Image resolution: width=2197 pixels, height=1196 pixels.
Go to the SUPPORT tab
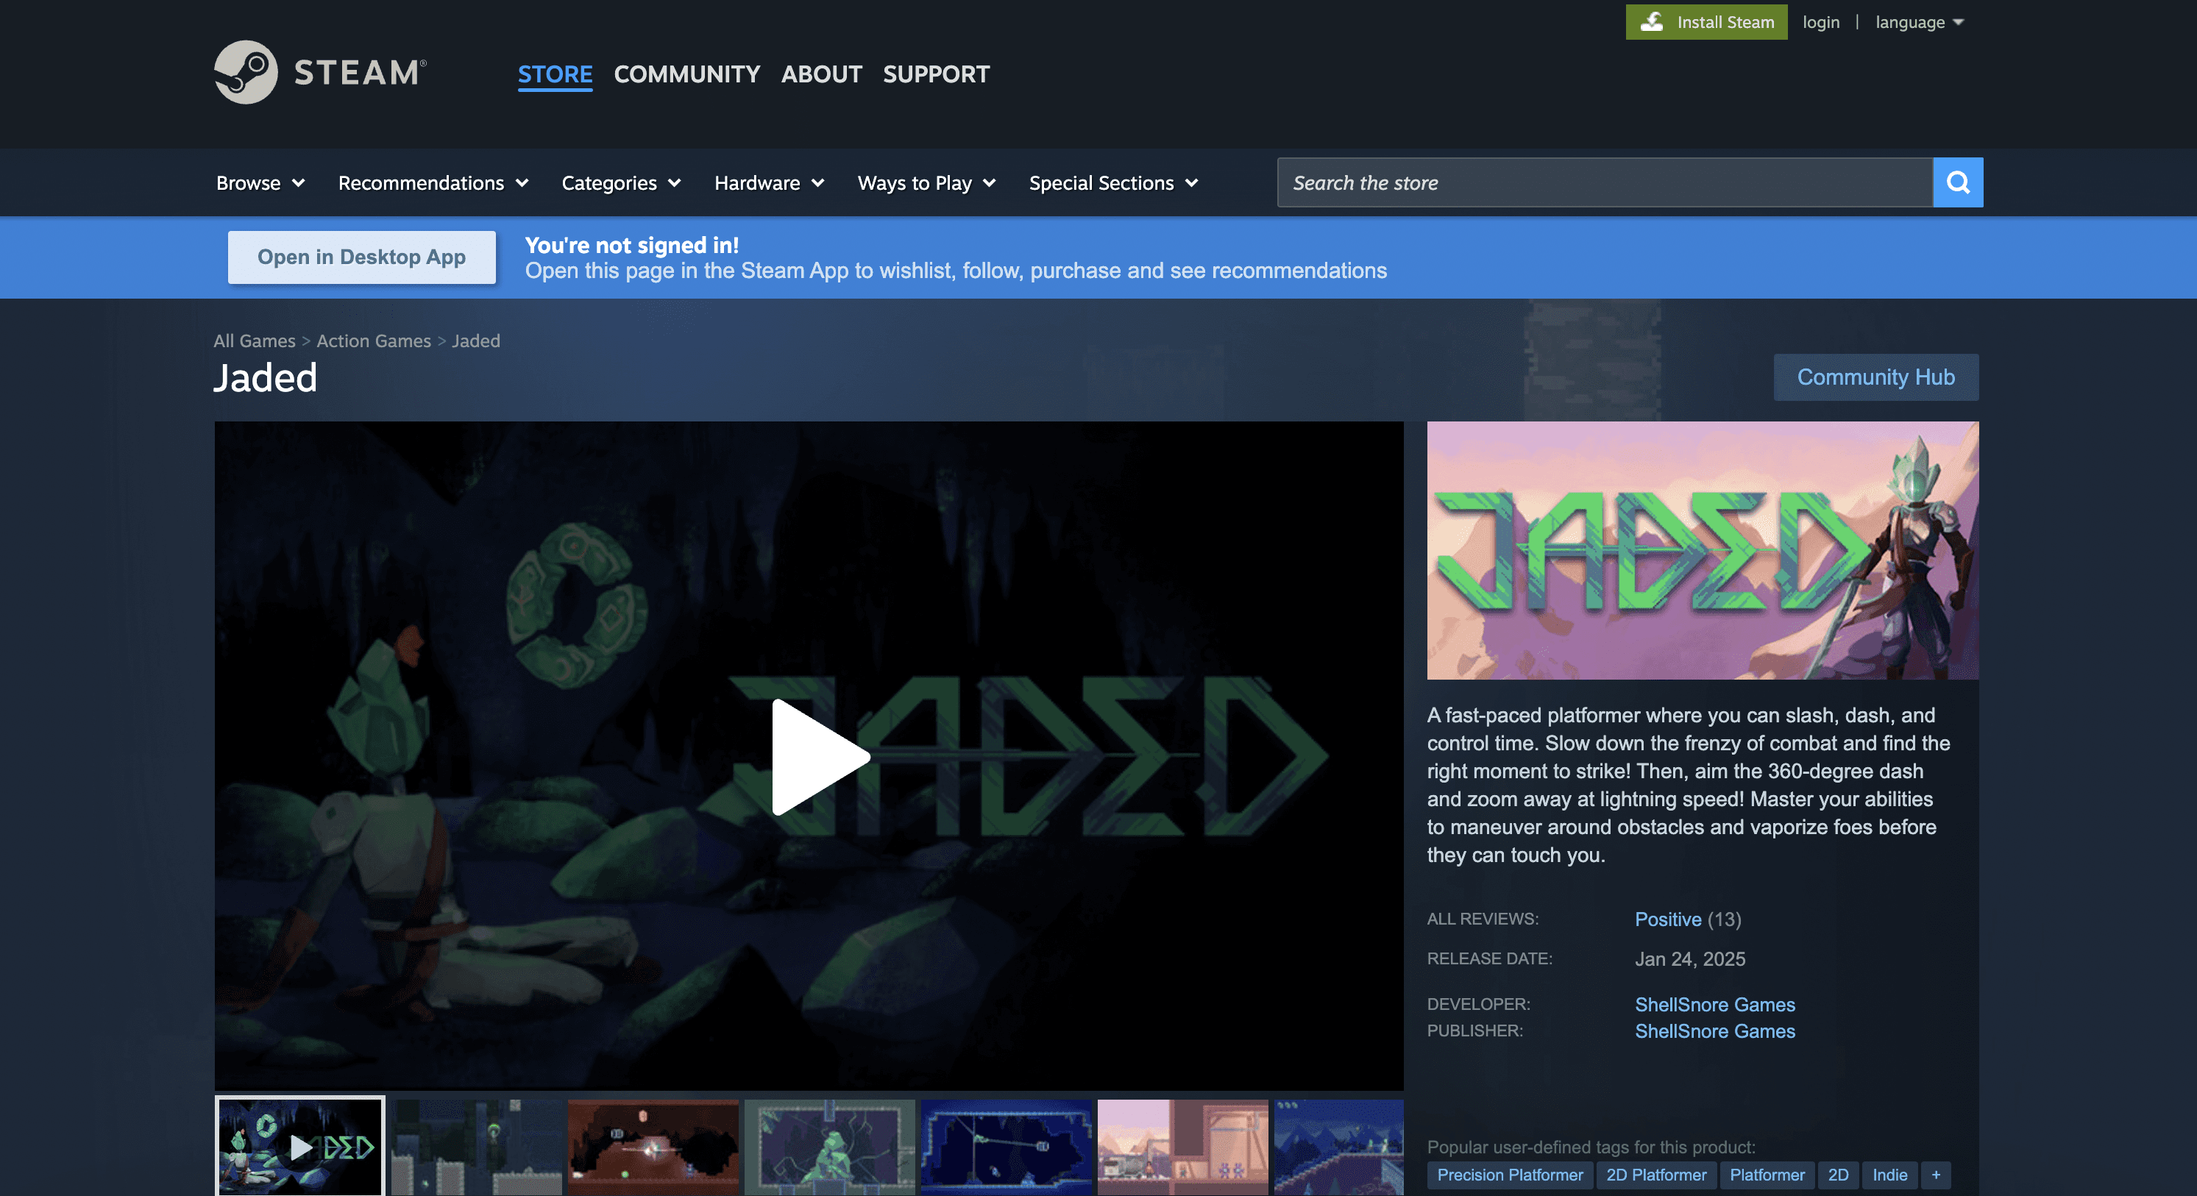(936, 74)
